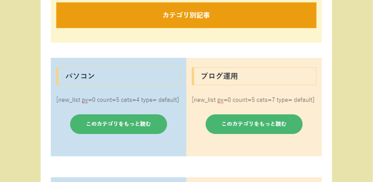The image size is (373, 182).
Task: Click このカテゴリをもっと読む button under パソコン
Action: click(118, 124)
